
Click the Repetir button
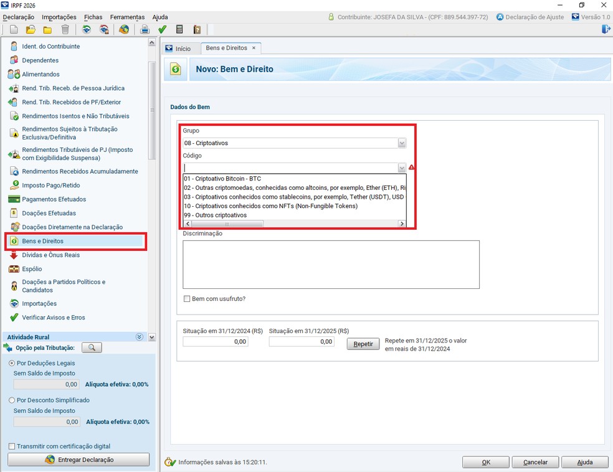(x=363, y=344)
